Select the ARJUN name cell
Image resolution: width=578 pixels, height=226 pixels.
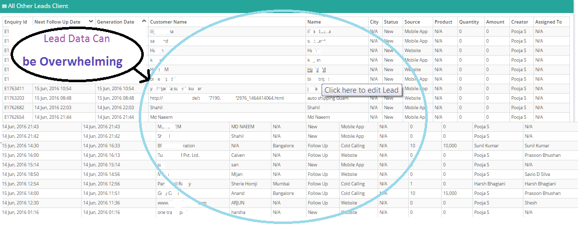coord(238,203)
